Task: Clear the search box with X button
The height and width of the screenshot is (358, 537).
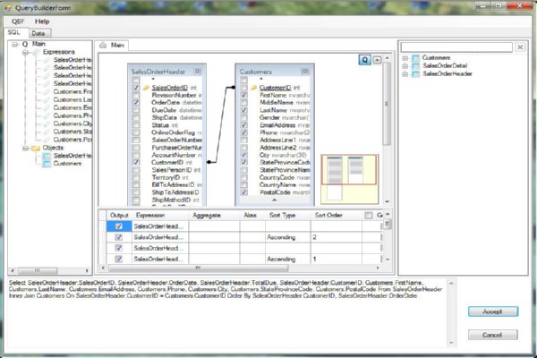Action: click(520, 47)
